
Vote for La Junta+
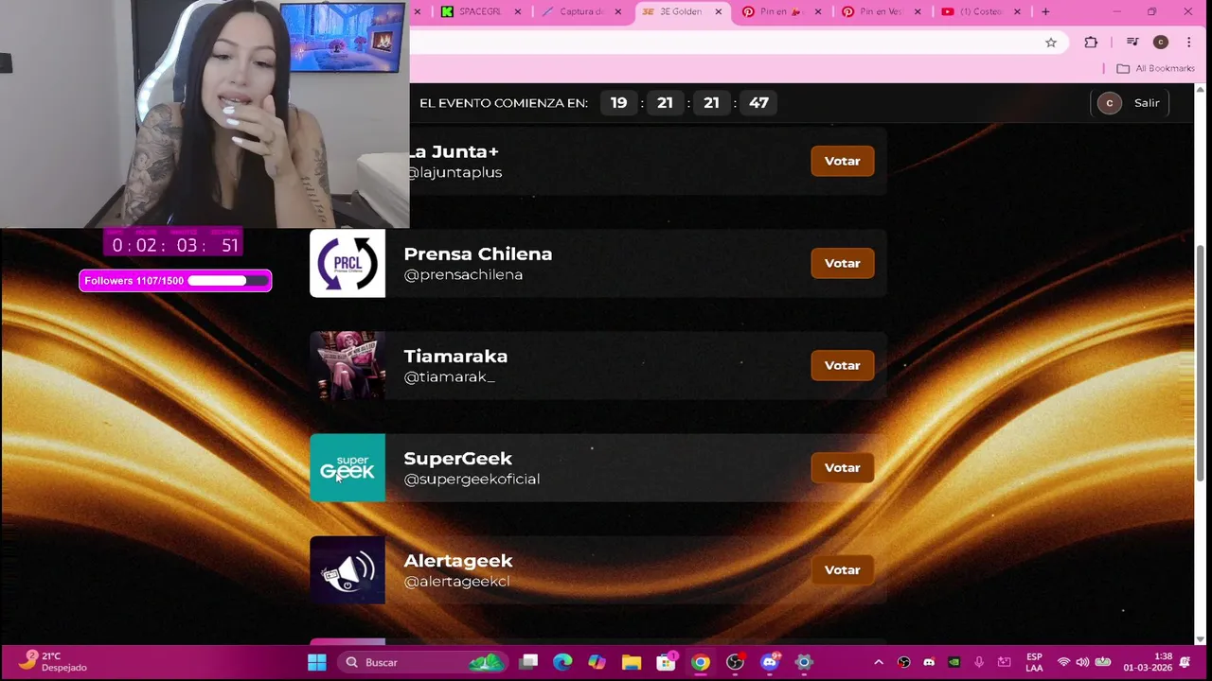[842, 161]
